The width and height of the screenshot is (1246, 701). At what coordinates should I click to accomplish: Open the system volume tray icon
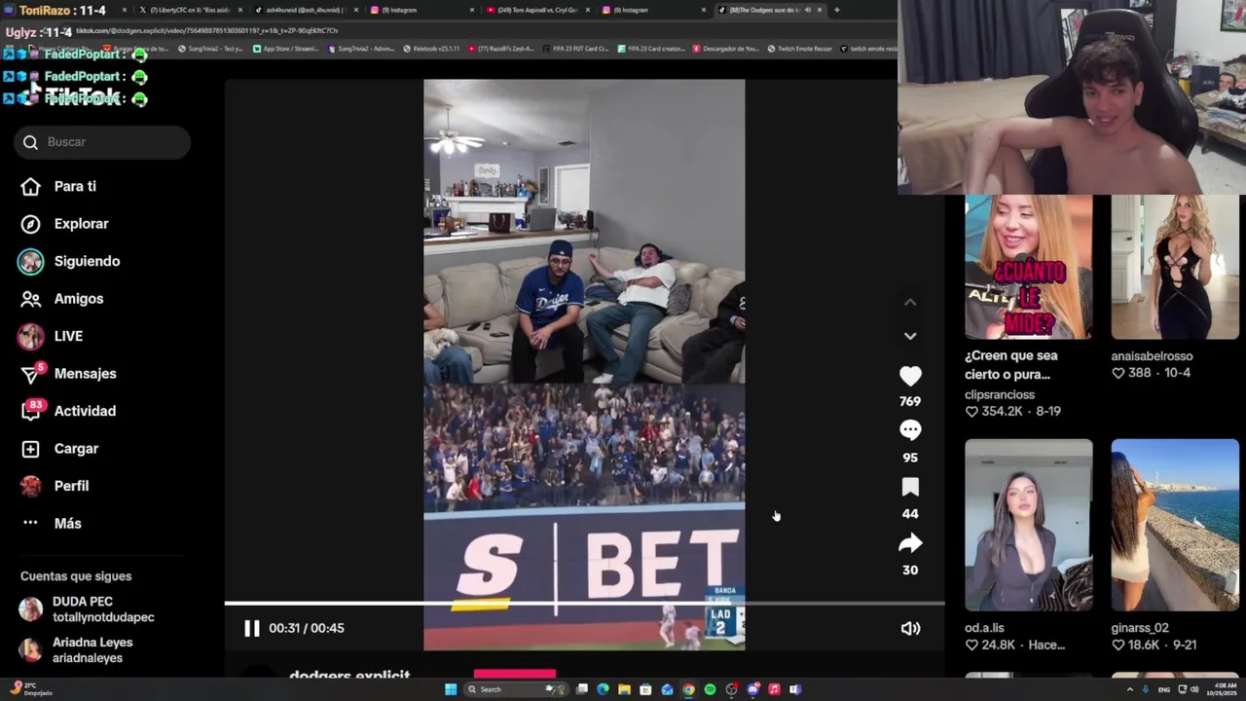click(1194, 689)
